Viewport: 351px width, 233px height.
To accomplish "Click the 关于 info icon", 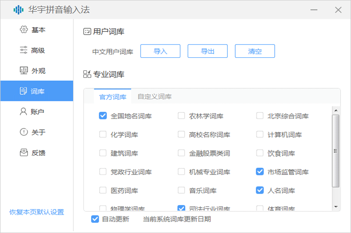I will pos(24,132).
